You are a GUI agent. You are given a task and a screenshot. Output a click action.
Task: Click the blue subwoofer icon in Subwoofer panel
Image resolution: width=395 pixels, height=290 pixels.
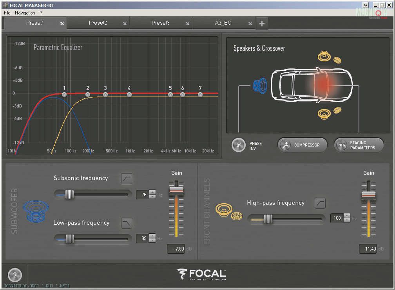point(36,211)
